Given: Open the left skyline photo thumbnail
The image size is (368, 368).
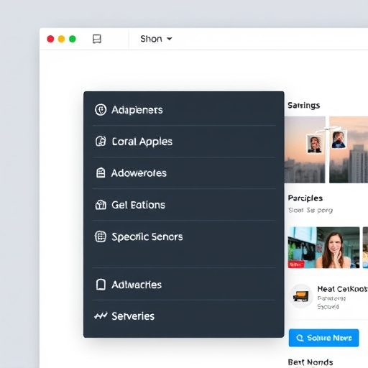Looking at the screenshot, I should (x=305, y=149).
